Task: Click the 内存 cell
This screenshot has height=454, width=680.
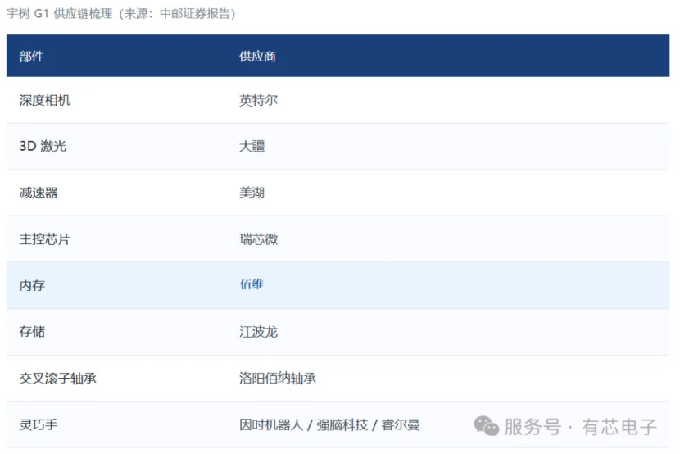Action: (32, 285)
